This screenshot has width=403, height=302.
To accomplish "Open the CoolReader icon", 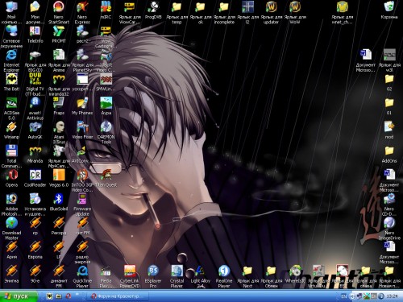I will pyautogui.click(x=35, y=176).
